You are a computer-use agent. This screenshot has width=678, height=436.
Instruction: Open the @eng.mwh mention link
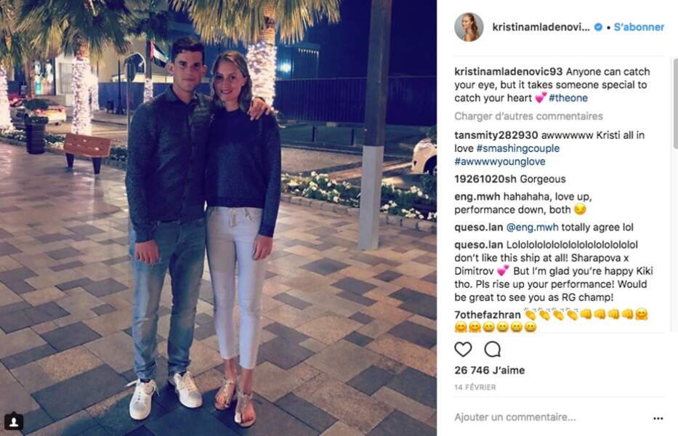coord(532,227)
